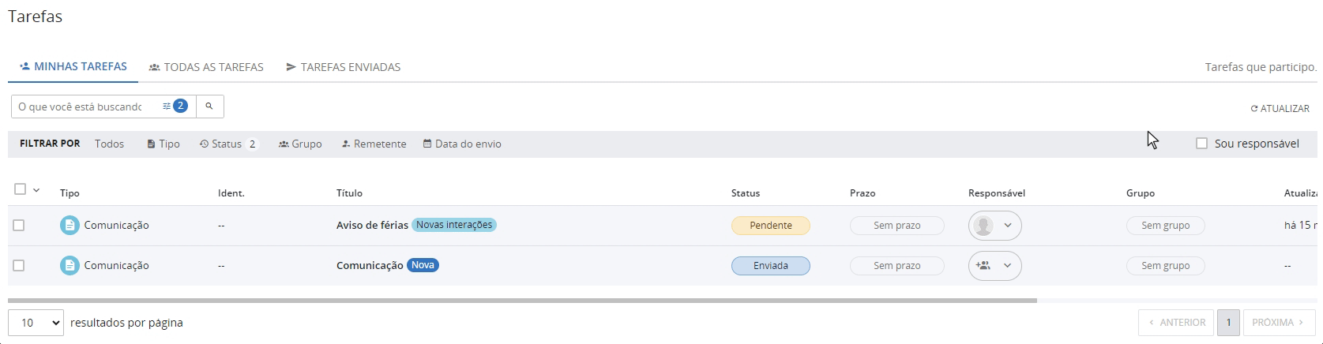Expand responsável dropdown in Aviso de férias row
1323x344 pixels.
tap(1008, 226)
